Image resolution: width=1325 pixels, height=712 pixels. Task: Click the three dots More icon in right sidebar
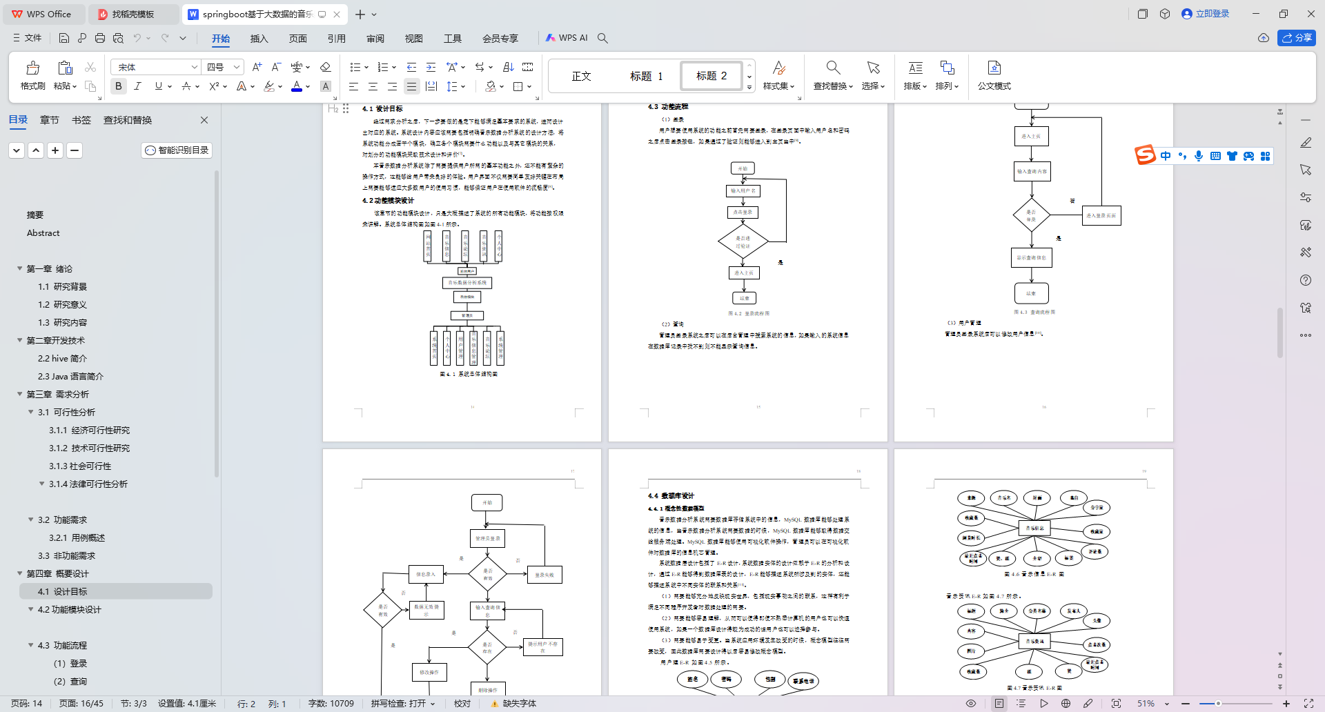[x=1306, y=335]
